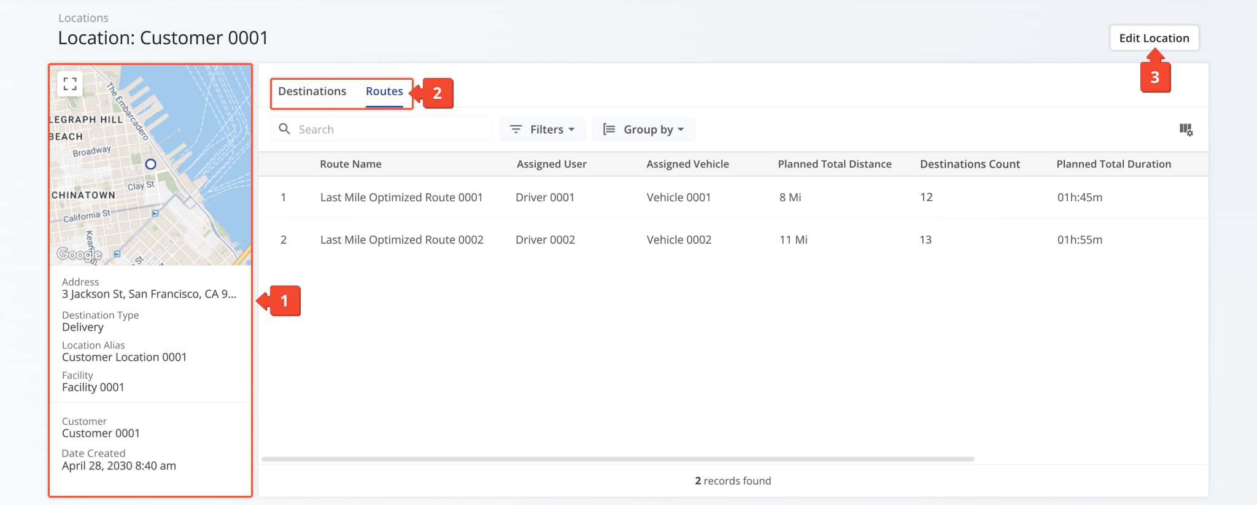This screenshot has width=1257, height=505.
Task: Focus the Search input field
Action: pyautogui.click(x=381, y=129)
